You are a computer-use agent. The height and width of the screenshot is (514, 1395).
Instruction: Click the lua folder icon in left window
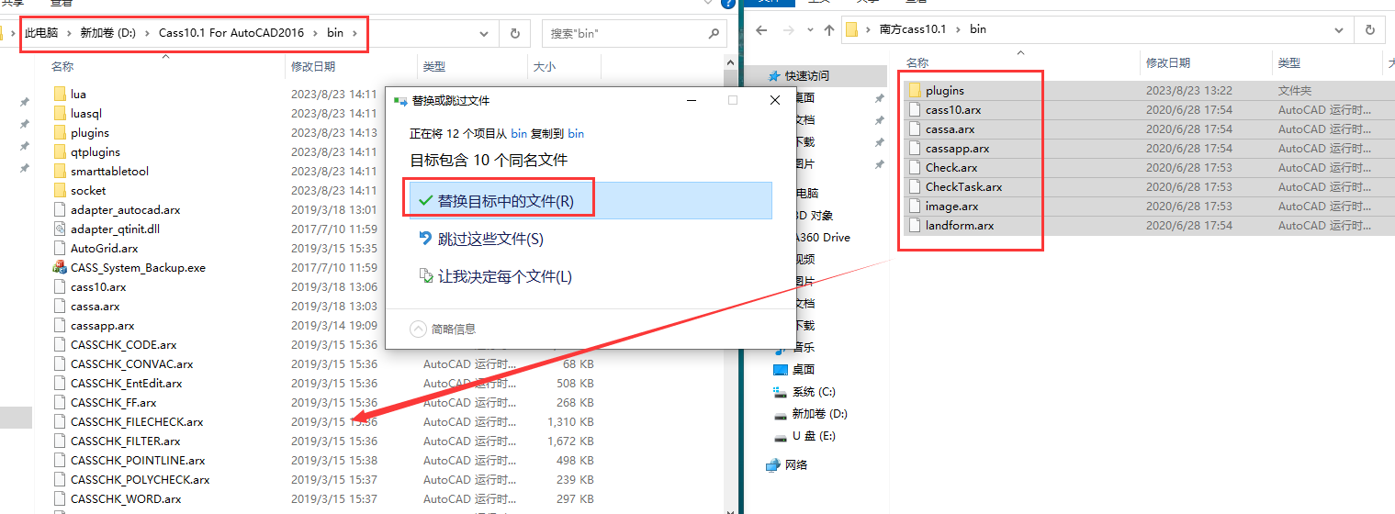[61, 94]
